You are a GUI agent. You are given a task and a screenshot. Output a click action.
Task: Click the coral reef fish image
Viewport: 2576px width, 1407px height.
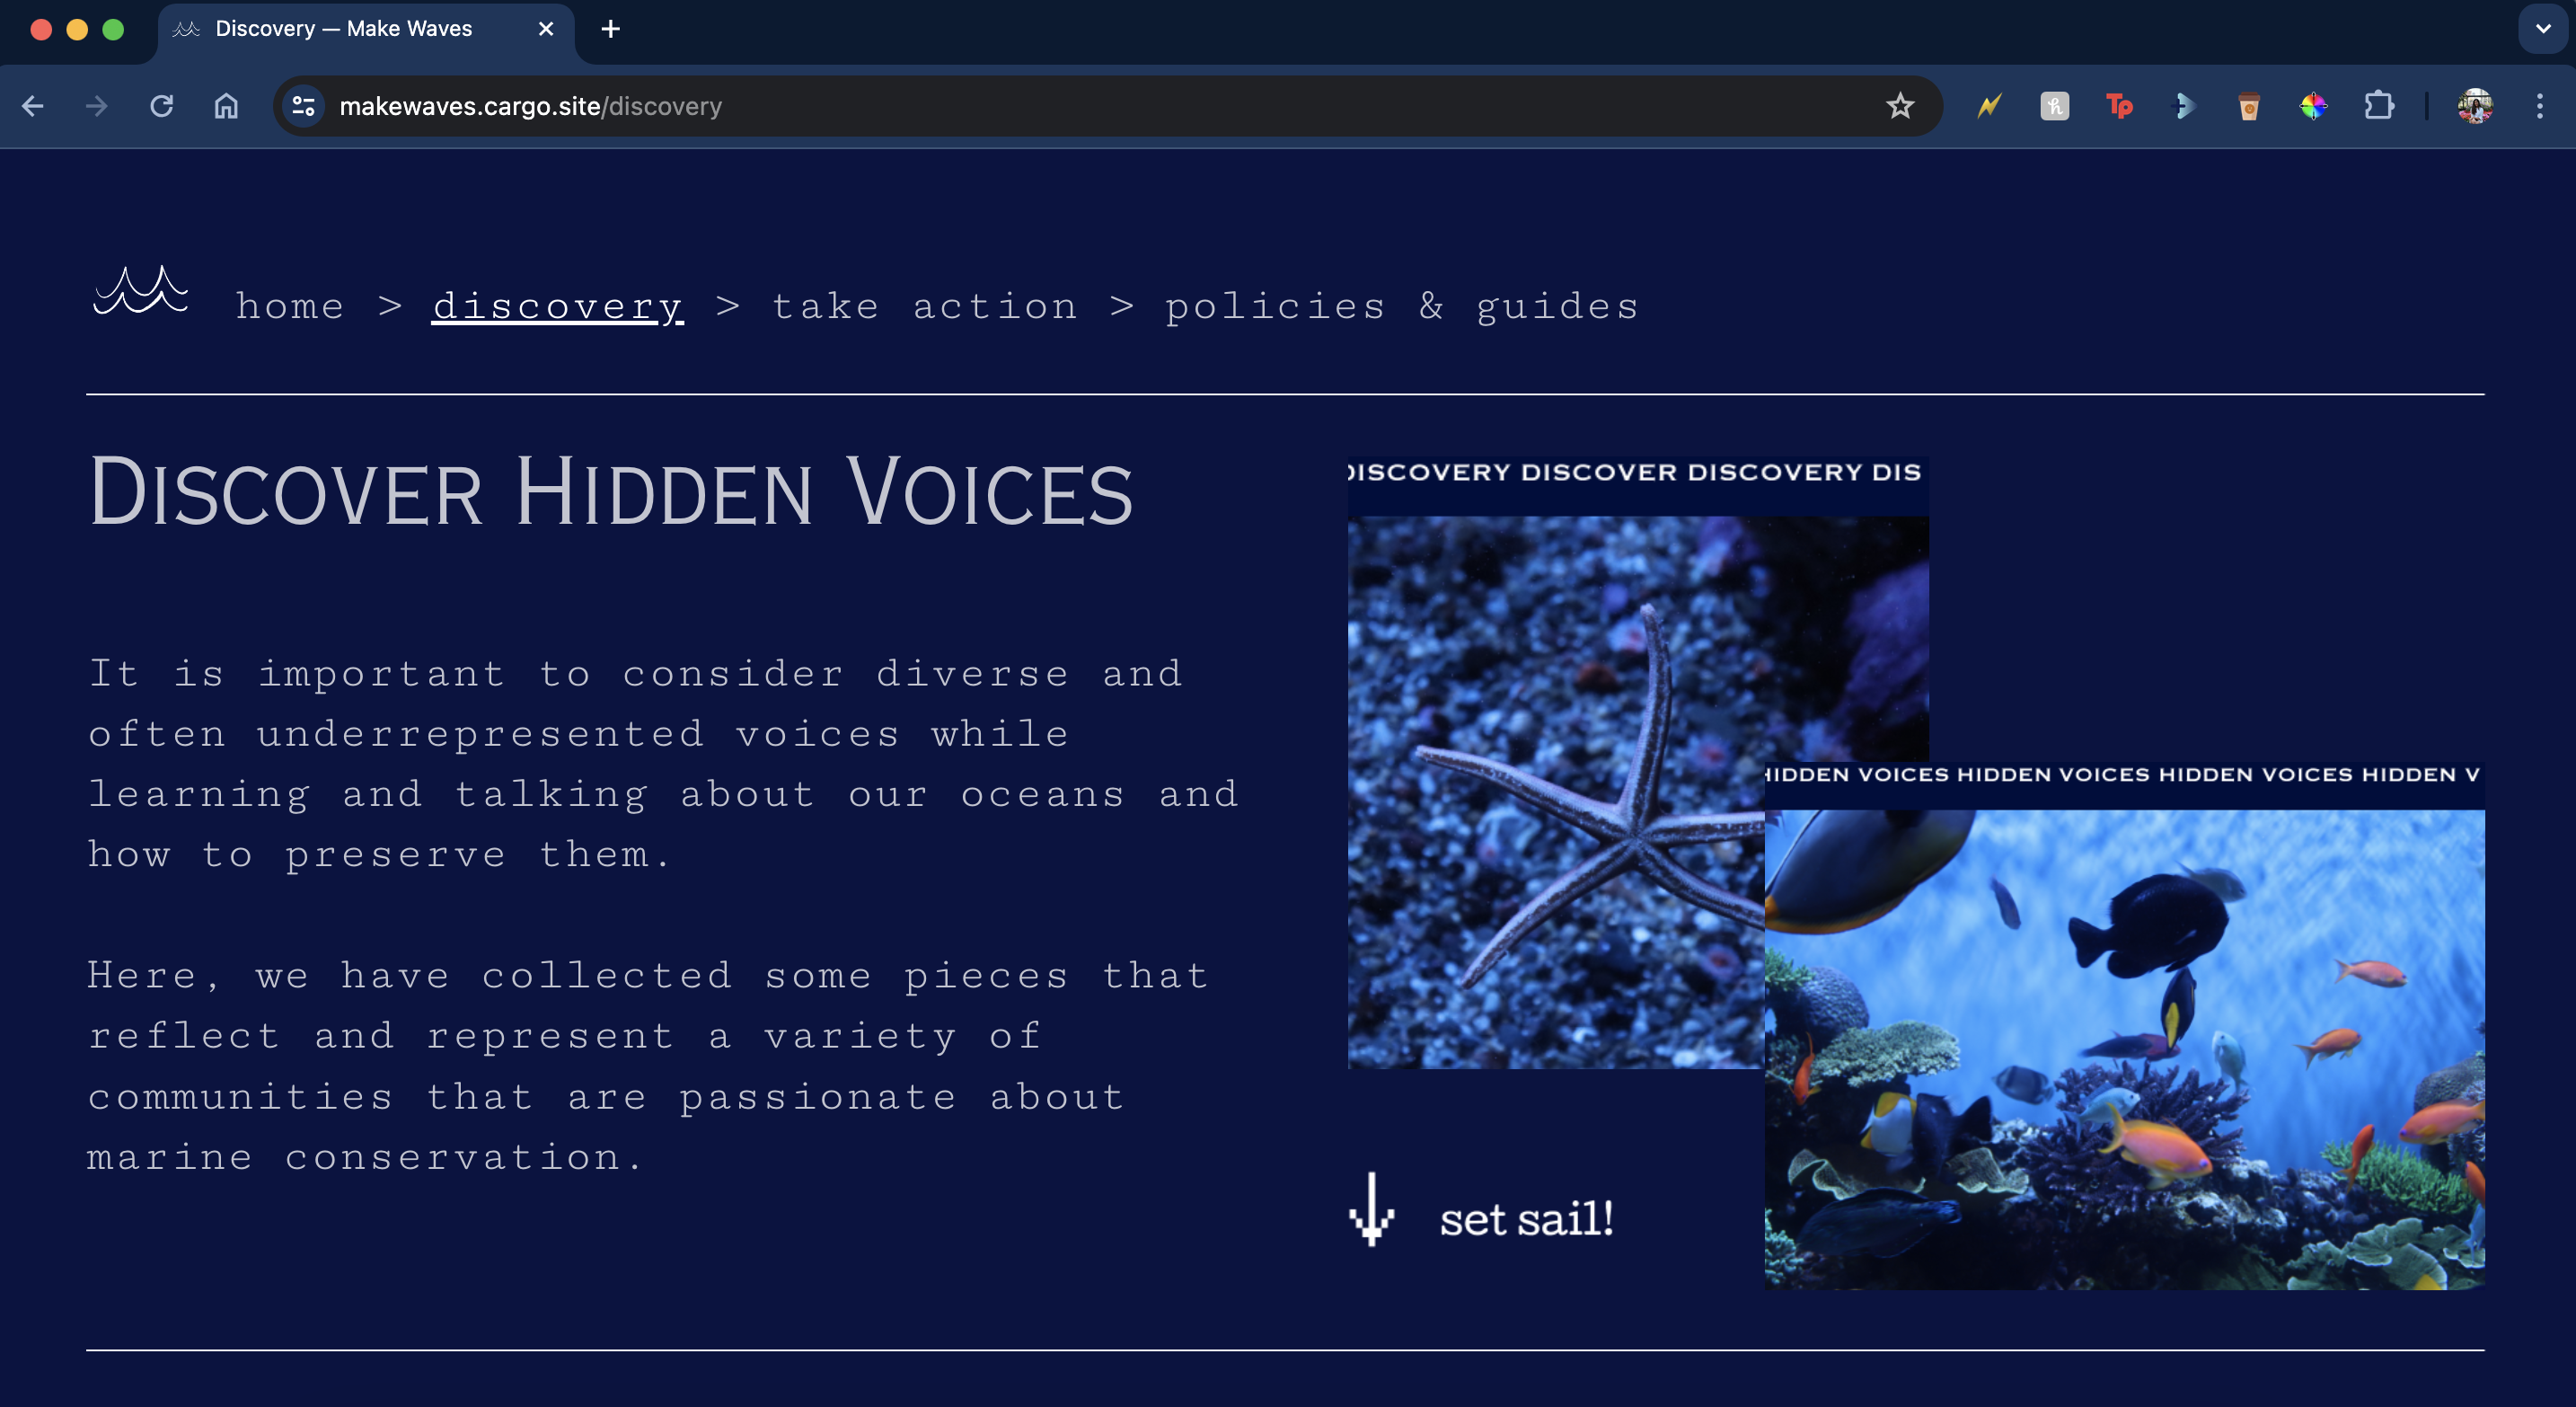(2124, 1049)
